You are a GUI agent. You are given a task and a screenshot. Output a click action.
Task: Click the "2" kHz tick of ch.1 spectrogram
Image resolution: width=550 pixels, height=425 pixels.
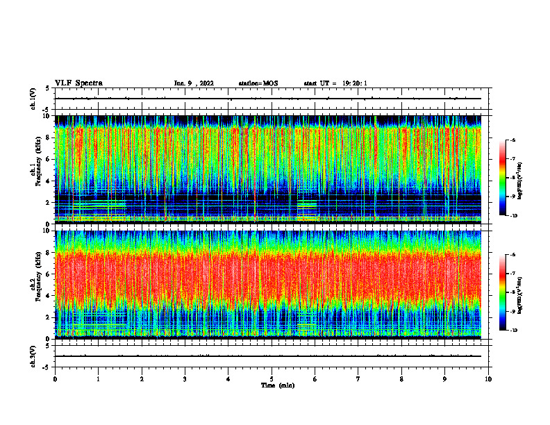(48, 203)
